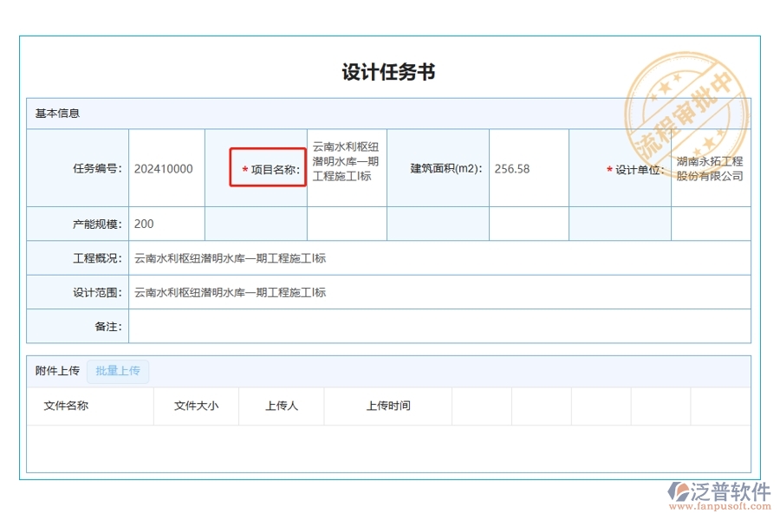Click the 批量上传 batch upload button
The height and width of the screenshot is (520, 780).
point(118,371)
